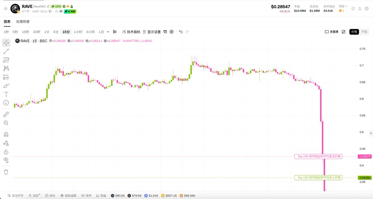Open 信号 signals panel
The width and height of the screenshot is (373, 199).
[x=86, y=196]
